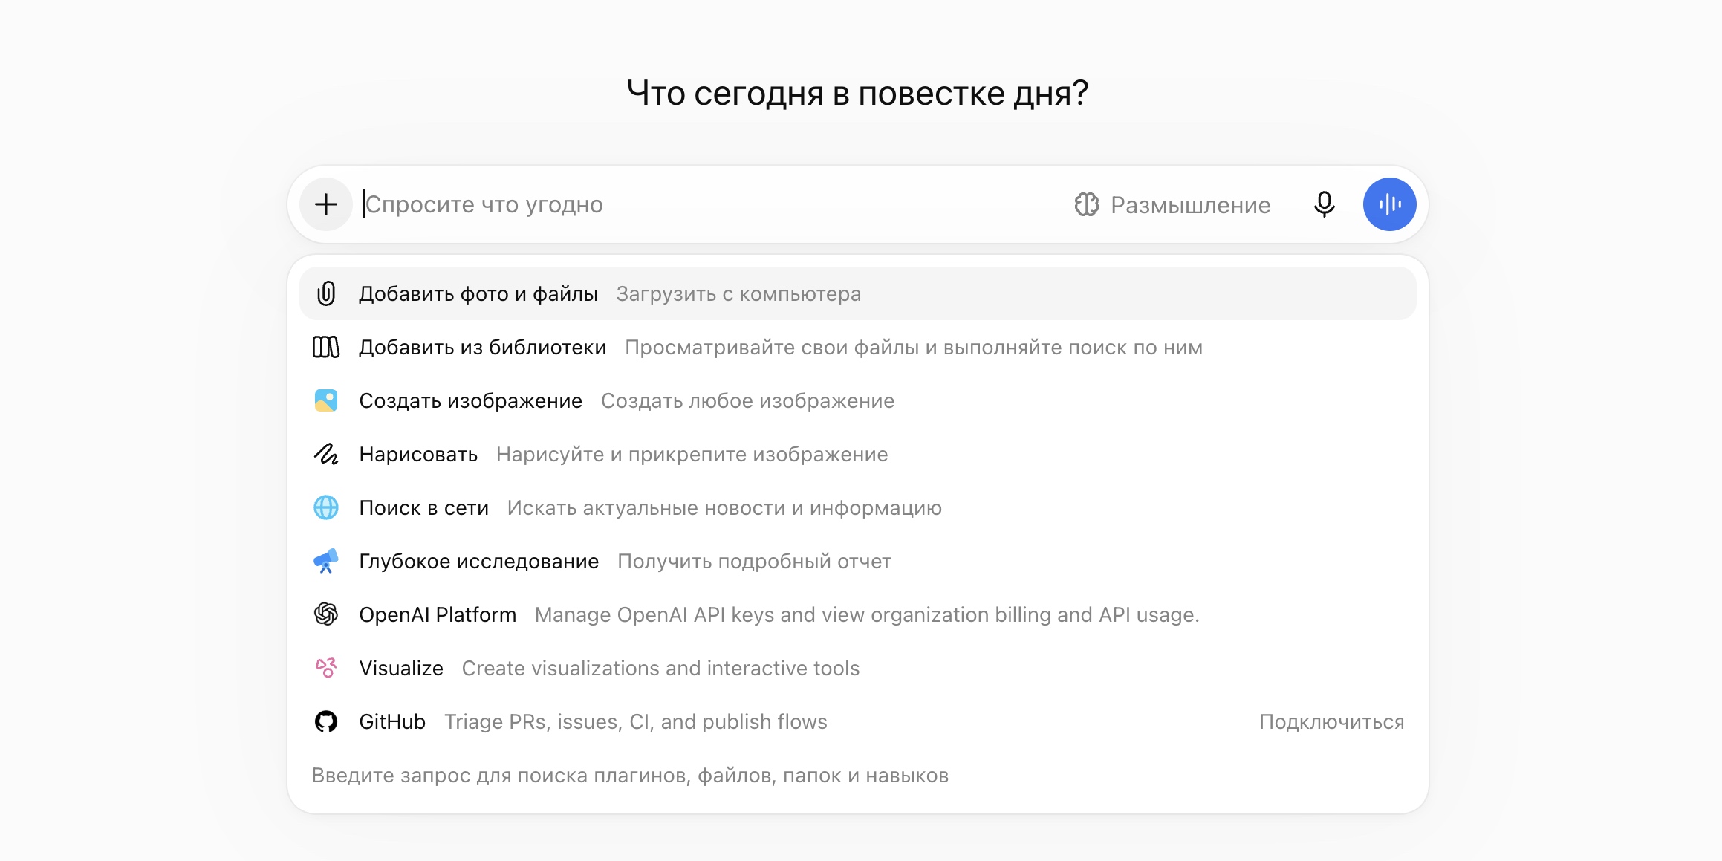Enable Поиск в сети option

857,507
